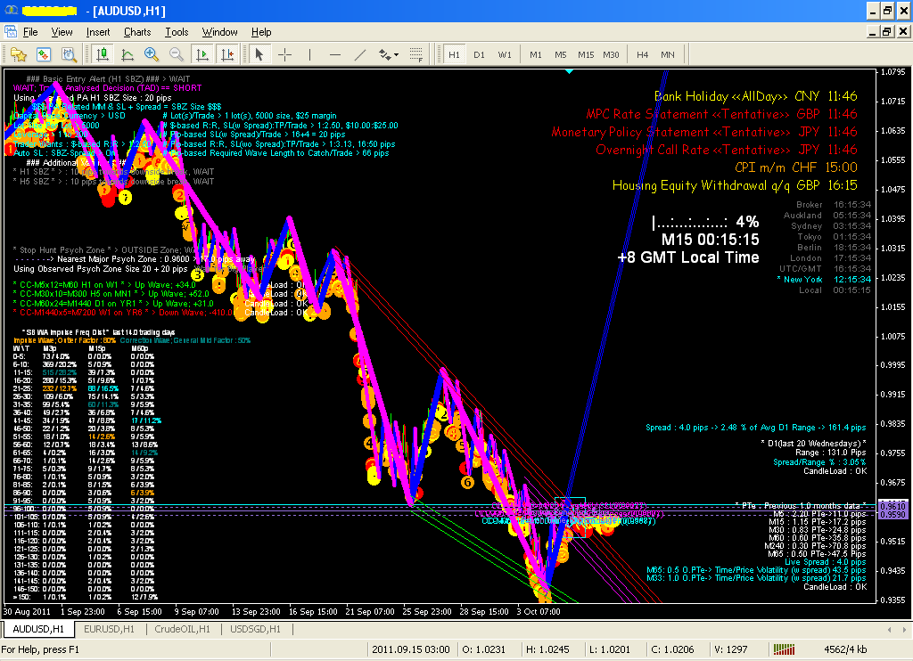
Task: Zoom in on the chart
Action: (x=152, y=54)
